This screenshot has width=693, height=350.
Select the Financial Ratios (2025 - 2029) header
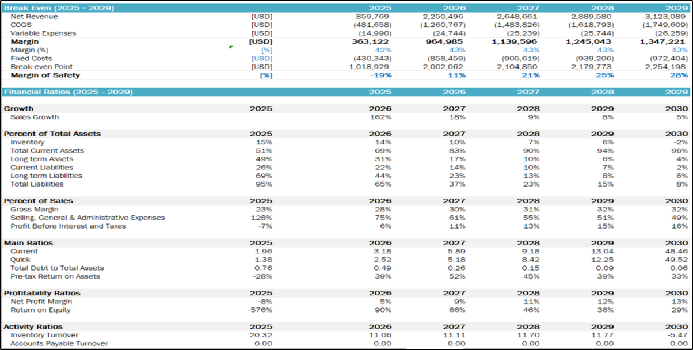click(x=68, y=92)
